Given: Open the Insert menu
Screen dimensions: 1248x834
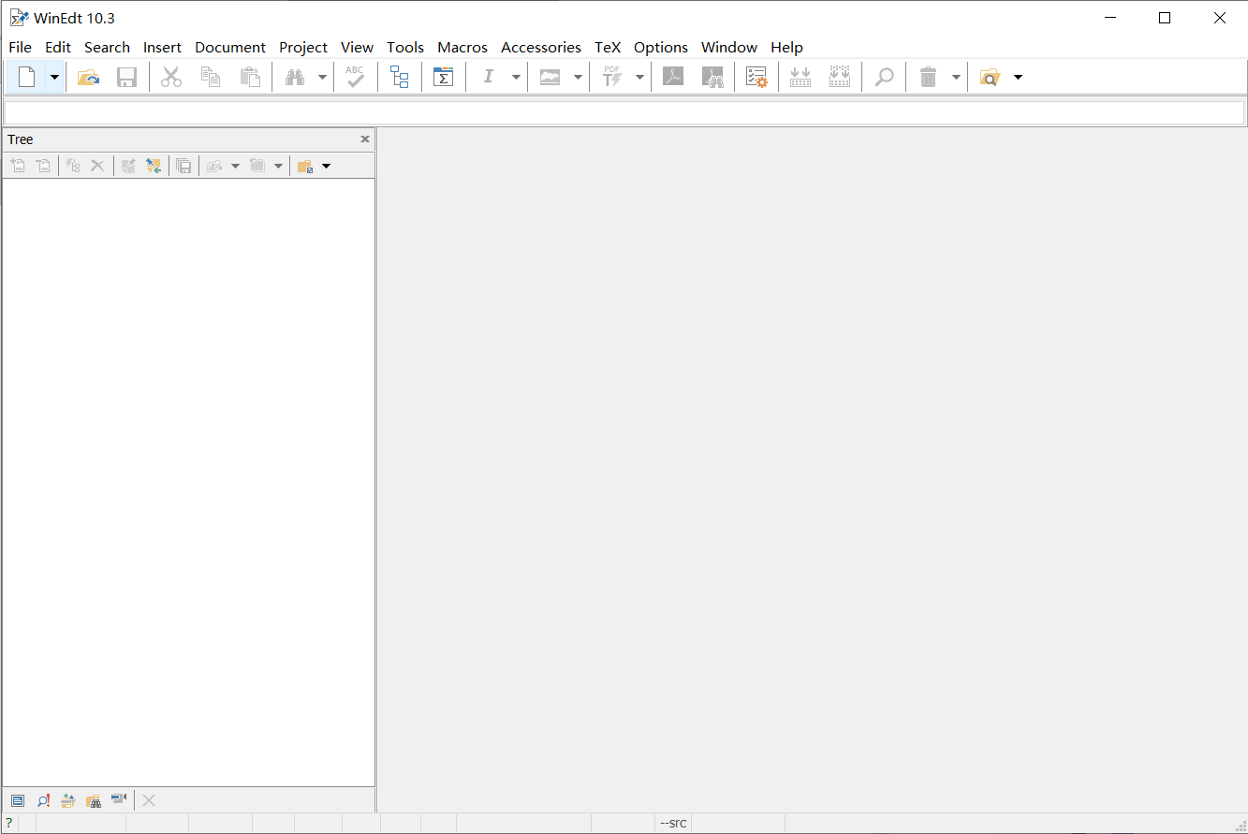Looking at the screenshot, I should (x=162, y=47).
